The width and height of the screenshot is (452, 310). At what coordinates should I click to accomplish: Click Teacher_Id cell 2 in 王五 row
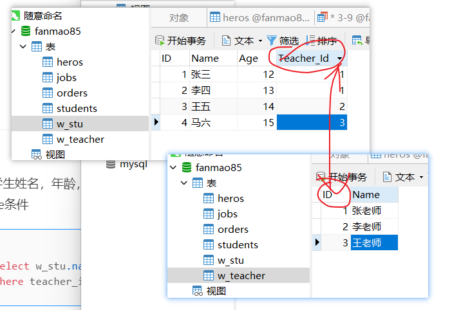point(312,107)
